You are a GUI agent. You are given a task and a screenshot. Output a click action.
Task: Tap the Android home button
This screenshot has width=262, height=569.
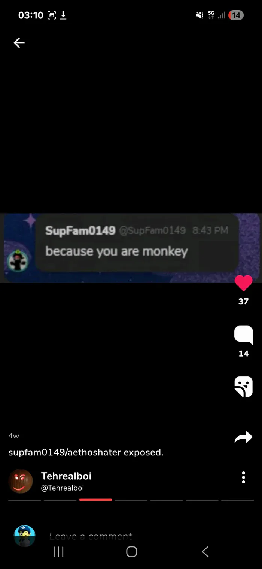tap(131, 552)
